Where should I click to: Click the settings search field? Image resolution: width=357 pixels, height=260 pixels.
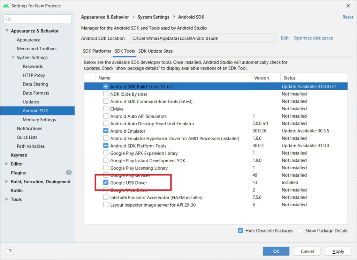pyautogui.click(x=38, y=19)
